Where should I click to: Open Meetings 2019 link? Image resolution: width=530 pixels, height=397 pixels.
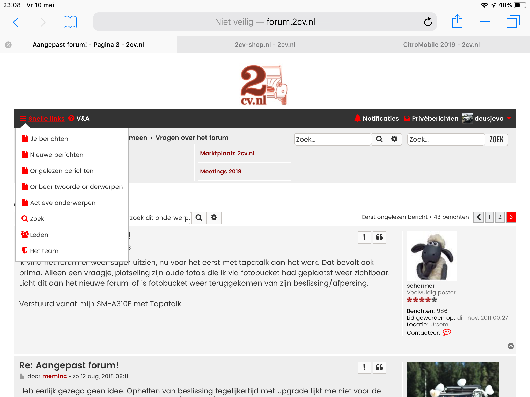click(x=220, y=171)
